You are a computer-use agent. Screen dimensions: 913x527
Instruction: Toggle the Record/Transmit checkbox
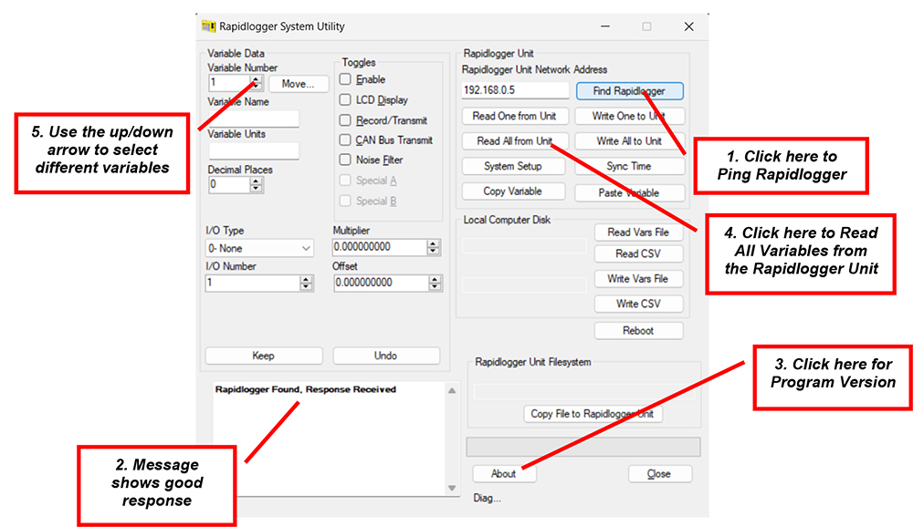click(x=345, y=119)
